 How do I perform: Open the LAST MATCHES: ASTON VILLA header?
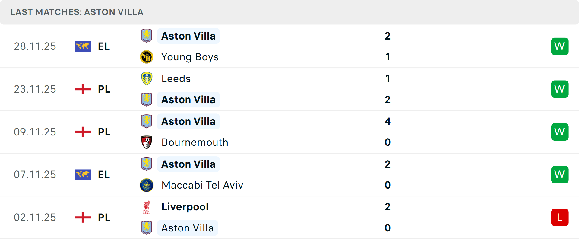pyautogui.click(x=77, y=12)
